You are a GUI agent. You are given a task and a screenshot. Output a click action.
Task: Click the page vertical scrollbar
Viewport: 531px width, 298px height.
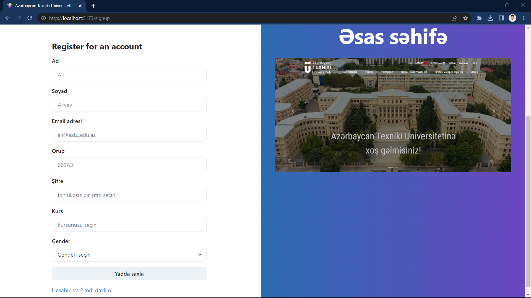tap(528, 201)
